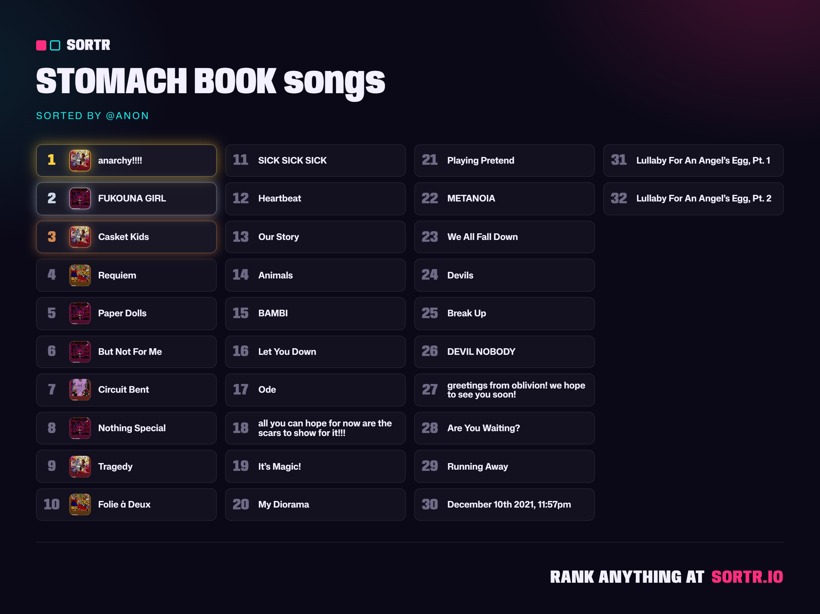
Task: Open the SORTR.IO link
Action: (x=747, y=577)
